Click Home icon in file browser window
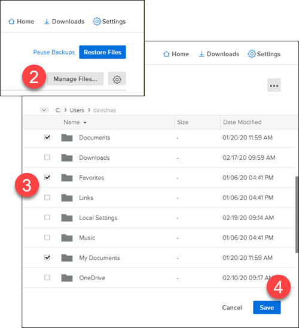 166,54
